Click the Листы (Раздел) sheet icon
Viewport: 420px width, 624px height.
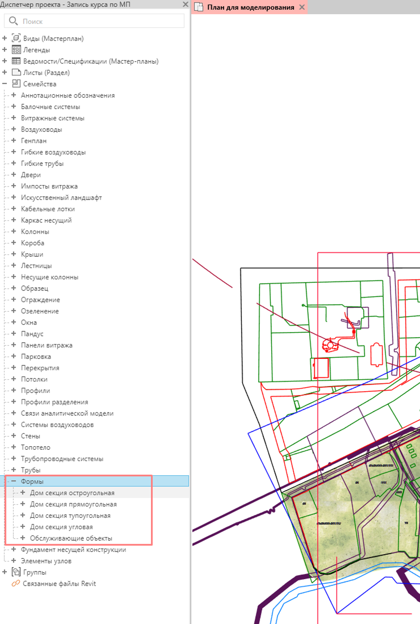16,72
